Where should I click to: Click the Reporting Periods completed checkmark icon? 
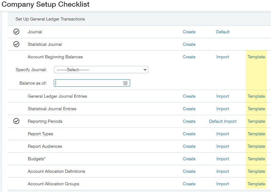(x=16, y=121)
